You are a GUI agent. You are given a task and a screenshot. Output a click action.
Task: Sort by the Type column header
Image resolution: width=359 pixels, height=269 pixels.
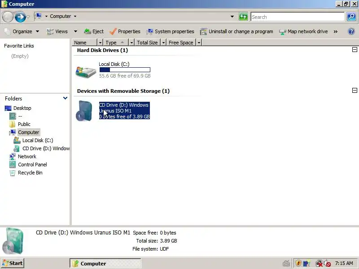(116, 43)
